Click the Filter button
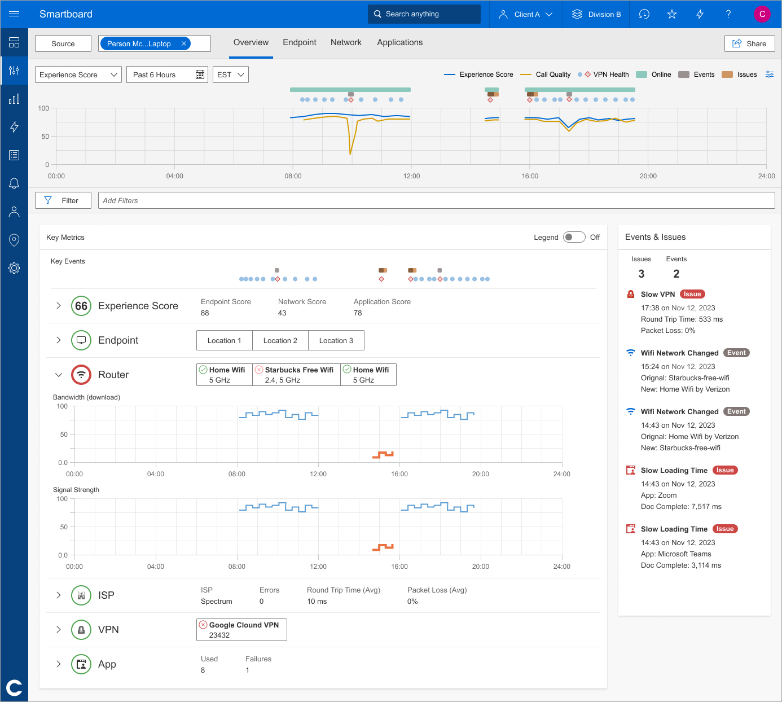This screenshot has height=702, width=782. pos(63,200)
